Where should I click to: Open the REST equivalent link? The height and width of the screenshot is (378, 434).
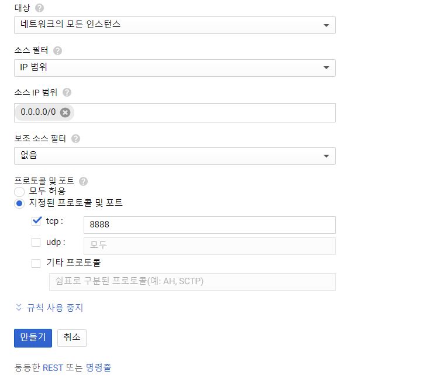(53, 368)
